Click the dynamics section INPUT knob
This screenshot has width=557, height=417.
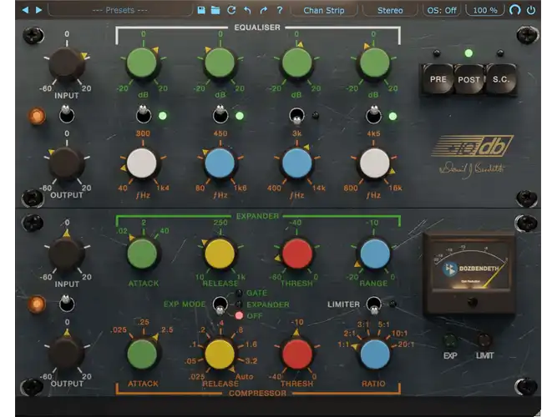[x=67, y=254]
